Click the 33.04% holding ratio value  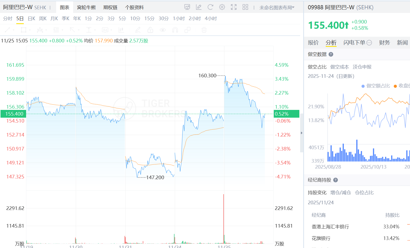coord(391,227)
